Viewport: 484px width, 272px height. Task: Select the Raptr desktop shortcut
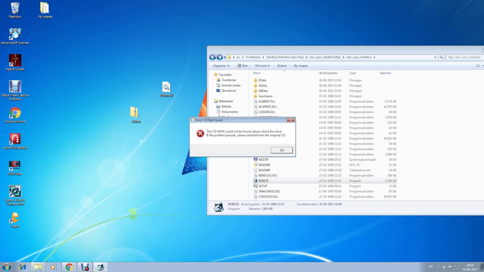15,219
